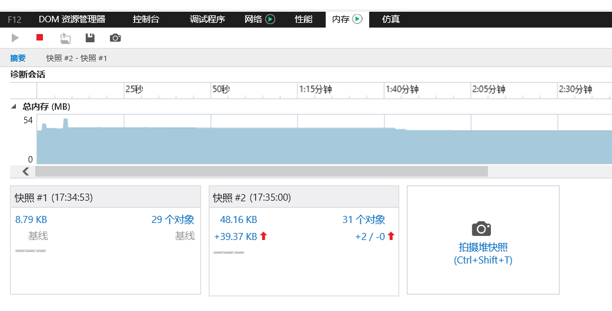The width and height of the screenshot is (612, 311).
Task: Click the left scroll arrow of timeline scrollbar
Action: click(x=26, y=171)
